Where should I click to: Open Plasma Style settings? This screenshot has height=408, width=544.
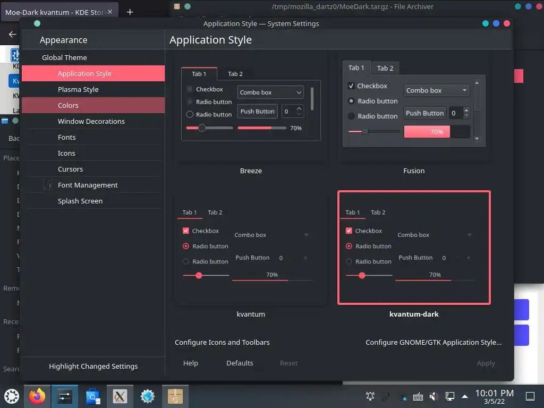click(x=93, y=89)
